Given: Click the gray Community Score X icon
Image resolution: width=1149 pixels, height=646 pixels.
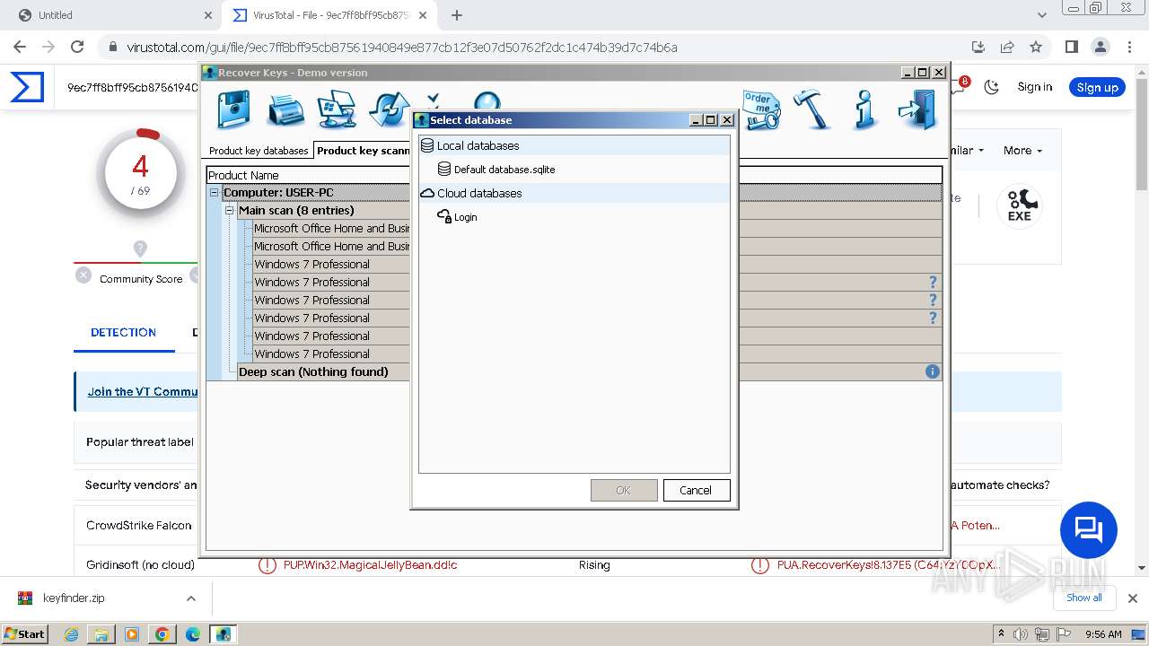Looking at the screenshot, I should (x=83, y=275).
